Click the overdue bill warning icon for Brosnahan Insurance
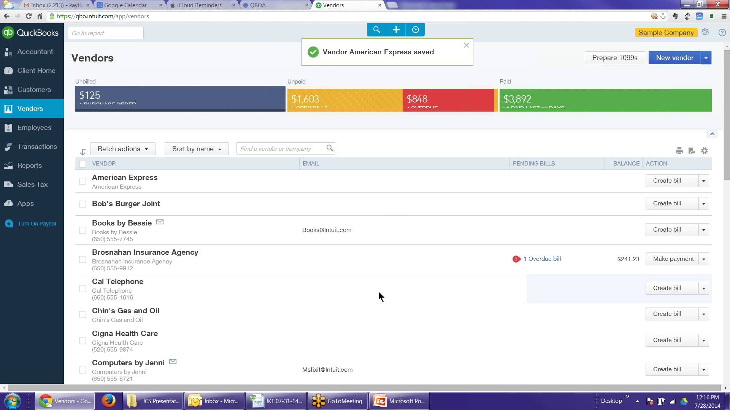Image resolution: width=730 pixels, height=410 pixels. [x=516, y=259]
